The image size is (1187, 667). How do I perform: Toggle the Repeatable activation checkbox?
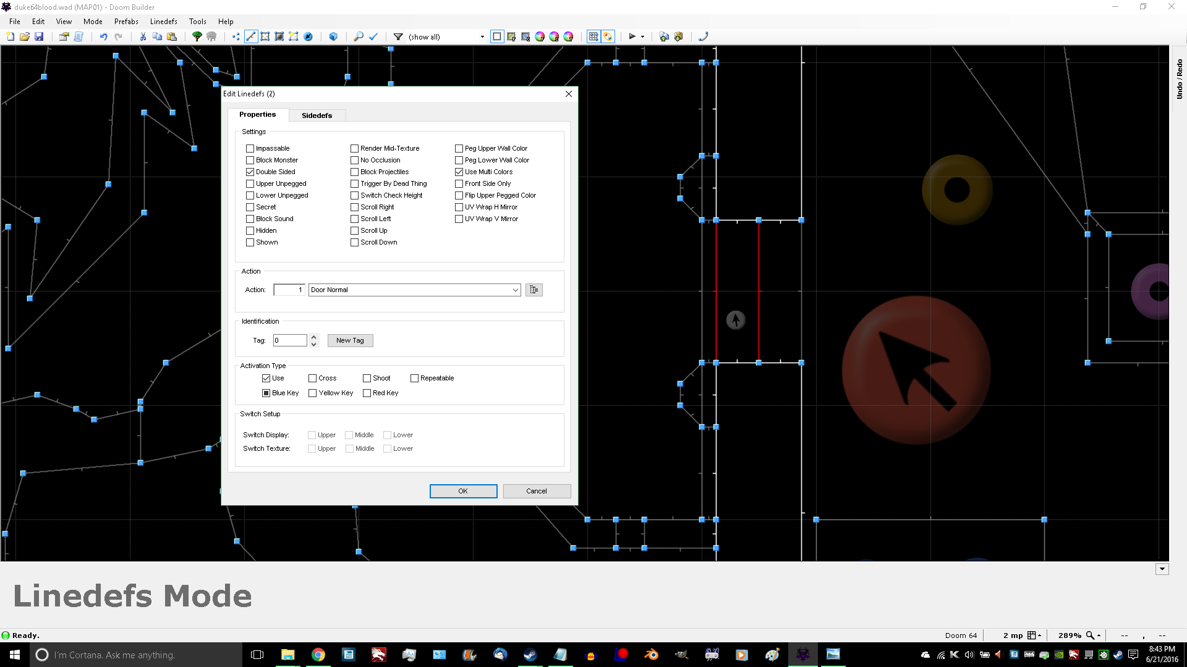(415, 378)
